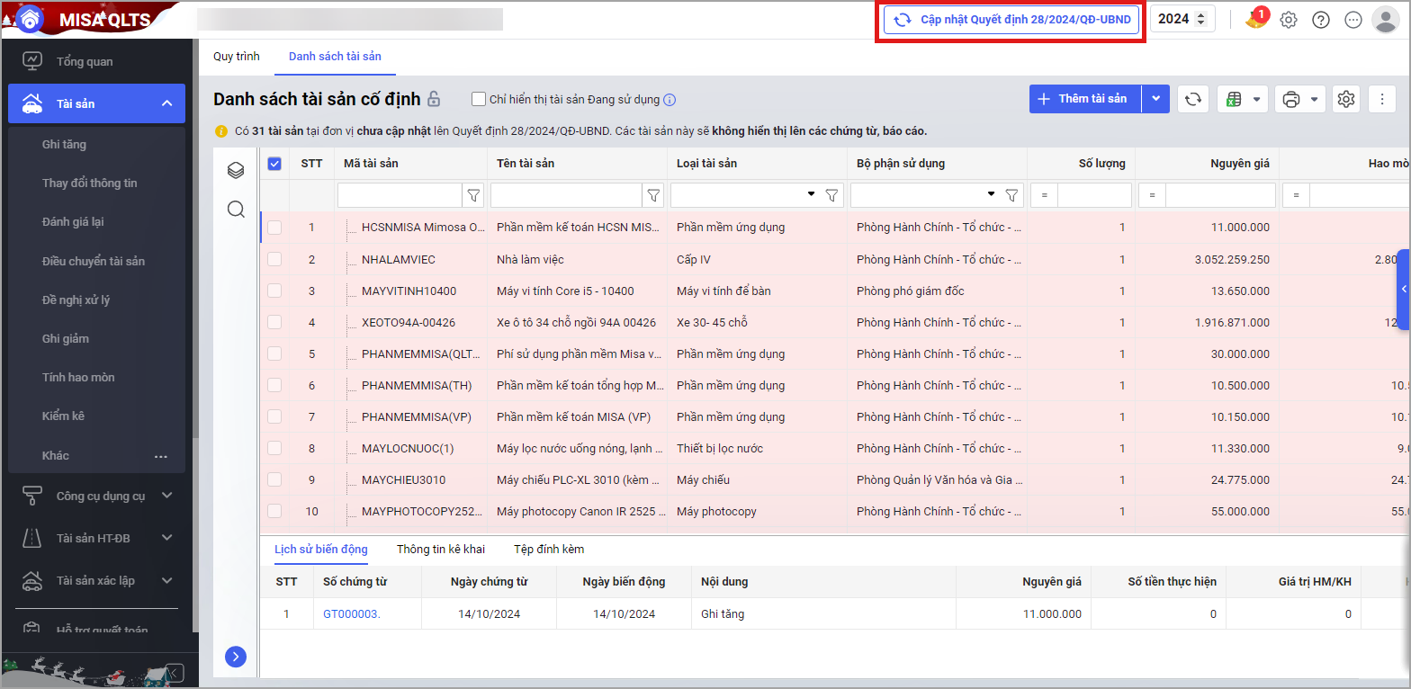Open the table settings gear icon
The height and width of the screenshot is (689, 1411).
[1346, 99]
